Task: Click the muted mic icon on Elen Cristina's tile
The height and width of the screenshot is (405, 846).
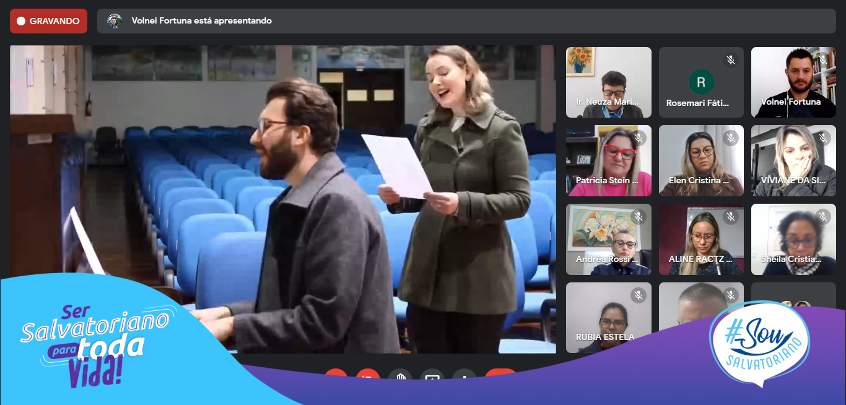Action: click(731, 138)
